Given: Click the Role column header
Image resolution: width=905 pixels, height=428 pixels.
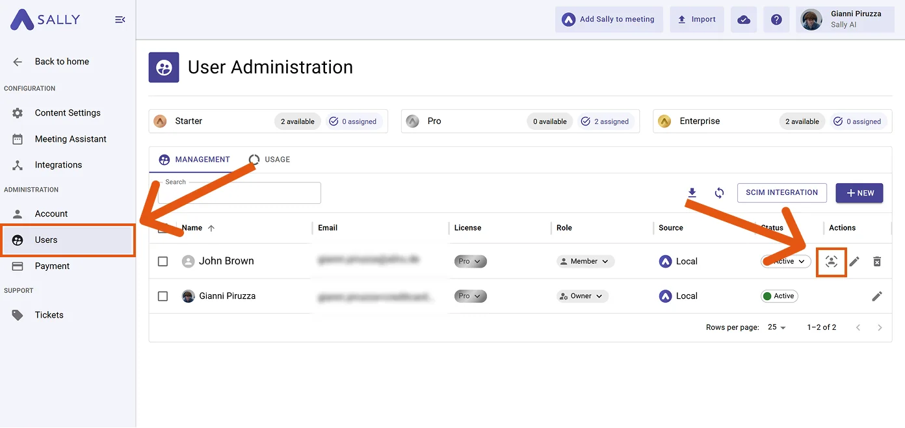Looking at the screenshot, I should pyautogui.click(x=564, y=228).
